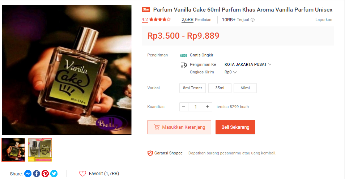
Task: Open the 2,6RB Penilaian reviews
Action: (196, 20)
